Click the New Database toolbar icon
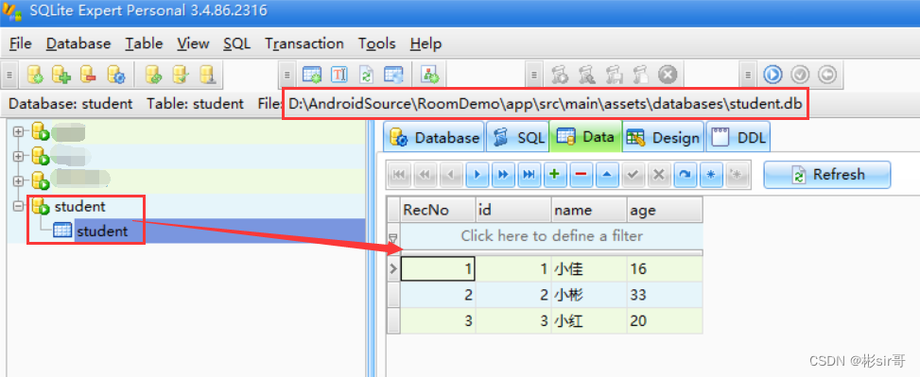 pyautogui.click(x=35, y=75)
